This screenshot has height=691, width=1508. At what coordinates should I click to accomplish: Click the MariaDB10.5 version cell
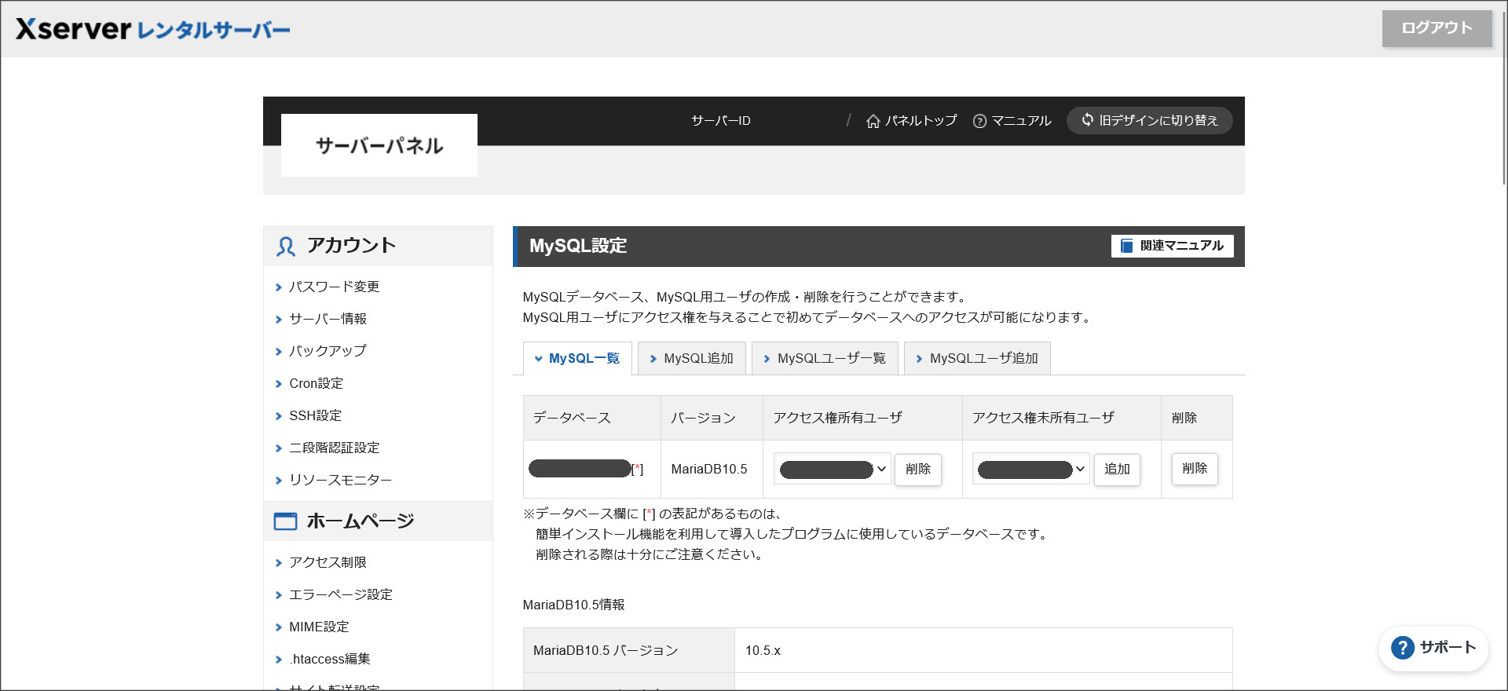pyautogui.click(x=712, y=469)
